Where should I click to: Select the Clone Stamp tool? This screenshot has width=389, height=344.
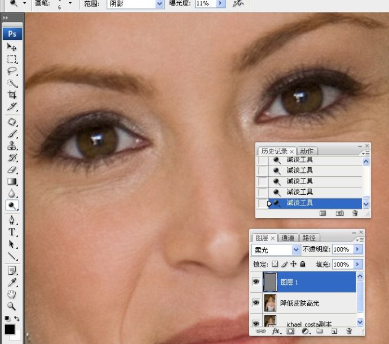(x=11, y=146)
